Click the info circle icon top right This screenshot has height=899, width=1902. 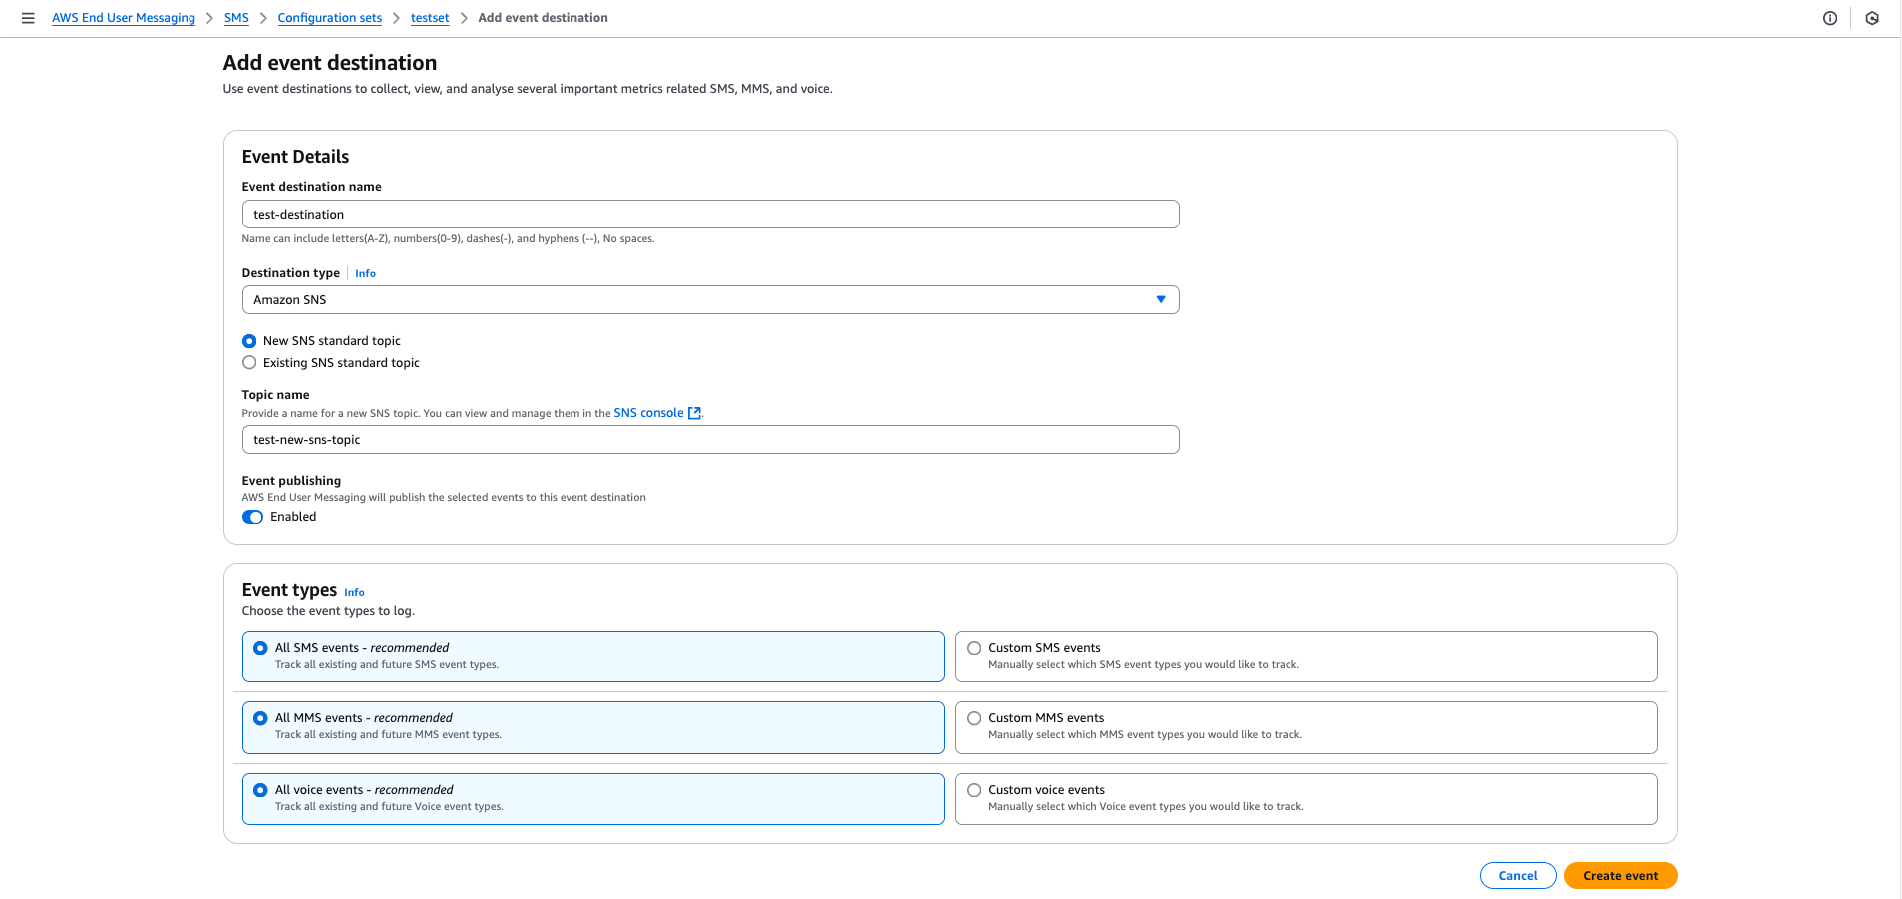[1830, 18]
